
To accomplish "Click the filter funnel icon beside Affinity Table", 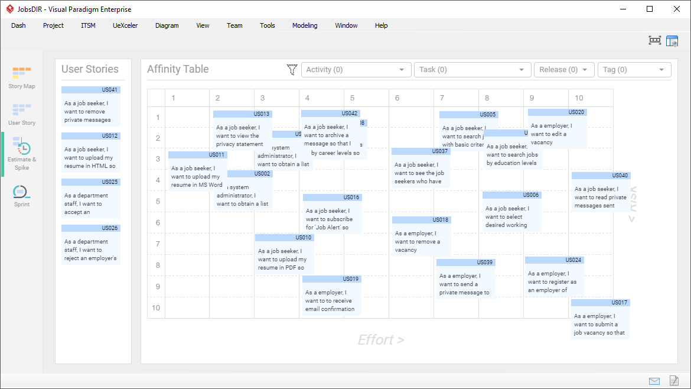I will click(291, 69).
